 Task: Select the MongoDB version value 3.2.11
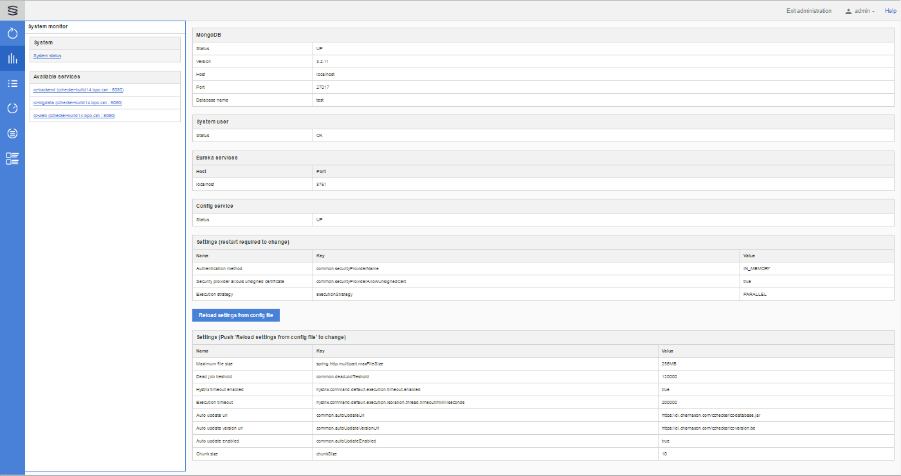click(322, 61)
